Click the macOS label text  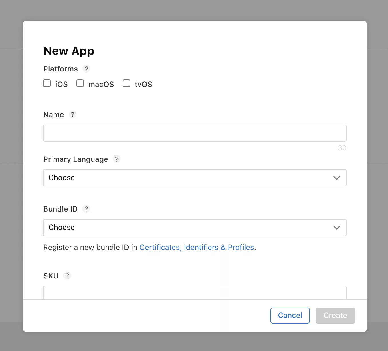(101, 84)
